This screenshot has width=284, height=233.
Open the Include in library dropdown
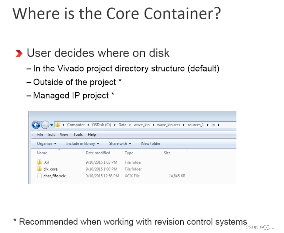tap(82, 143)
